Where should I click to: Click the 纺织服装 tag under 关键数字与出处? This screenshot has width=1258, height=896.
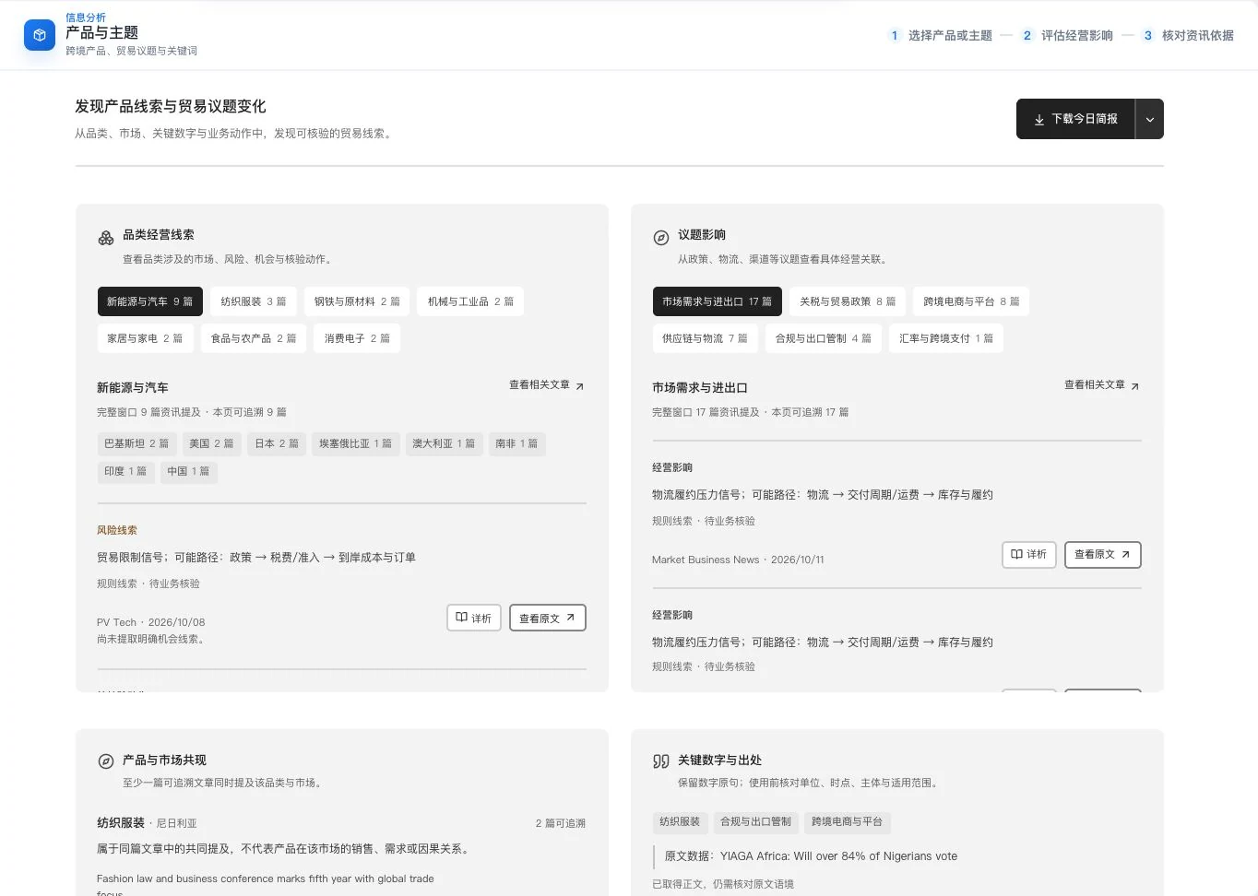[x=680, y=822]
